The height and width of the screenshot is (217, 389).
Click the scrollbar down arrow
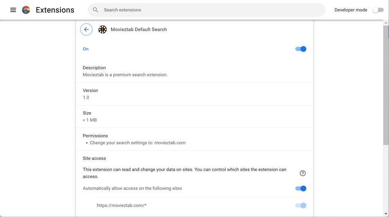[386, 214]
